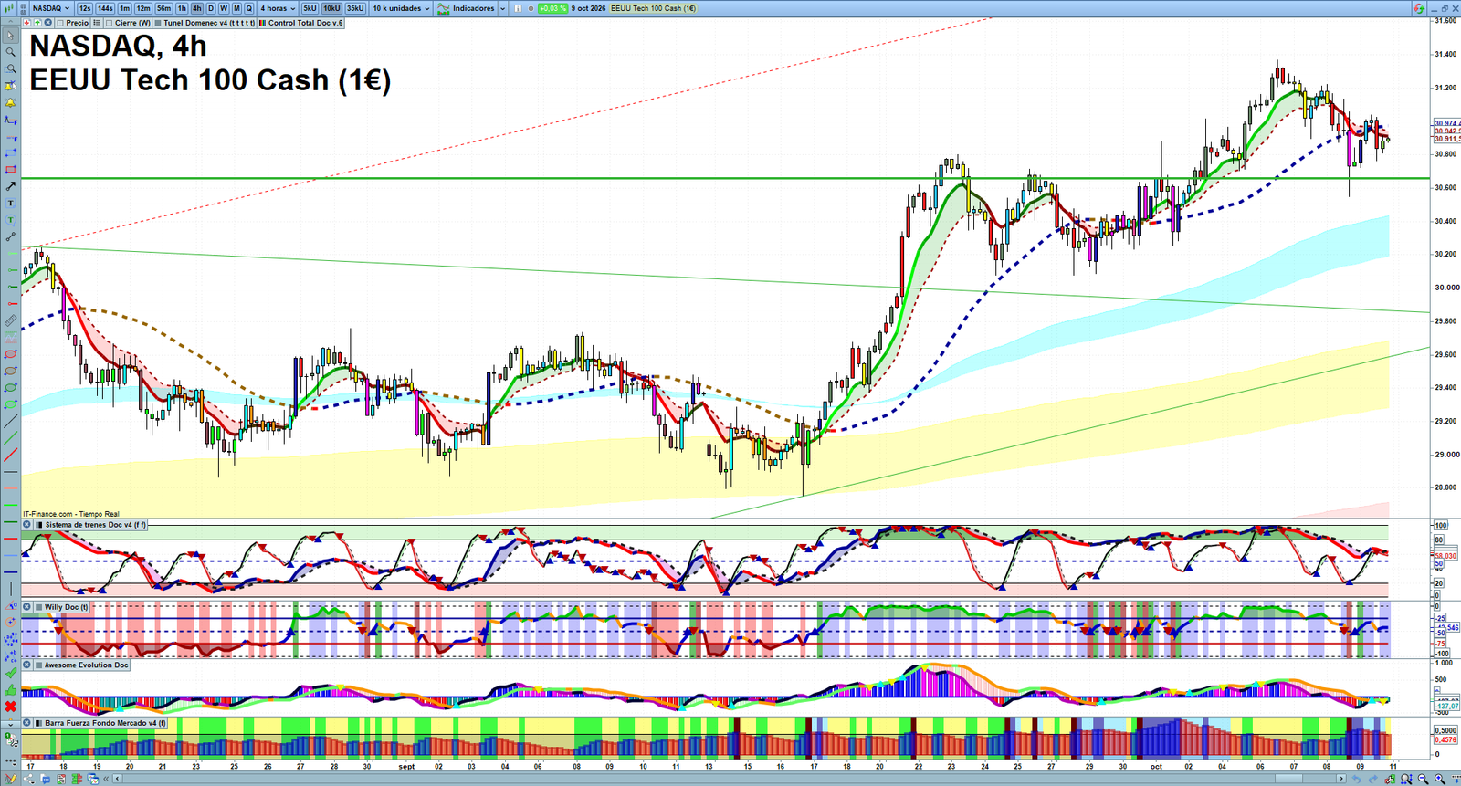The width and height of the screenshot is (1461, 786).
Task: Toggle the 4h timeframe button
Action: (x=196, y=8)
